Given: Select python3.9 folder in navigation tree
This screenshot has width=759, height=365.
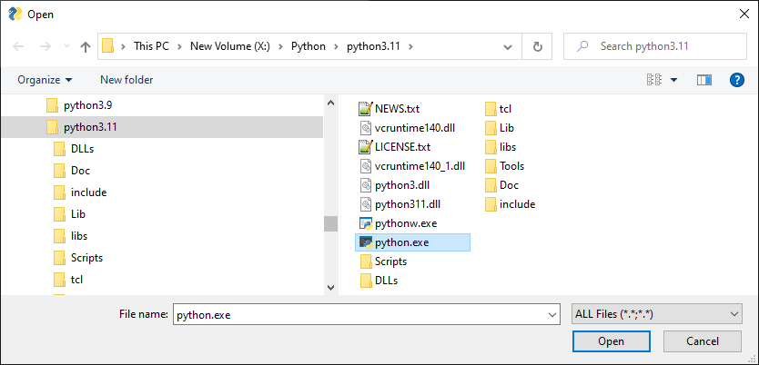Looking at the screenshot, I should click(87, 105).
